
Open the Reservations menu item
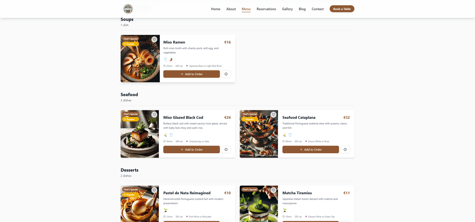[x=266, y=9]
